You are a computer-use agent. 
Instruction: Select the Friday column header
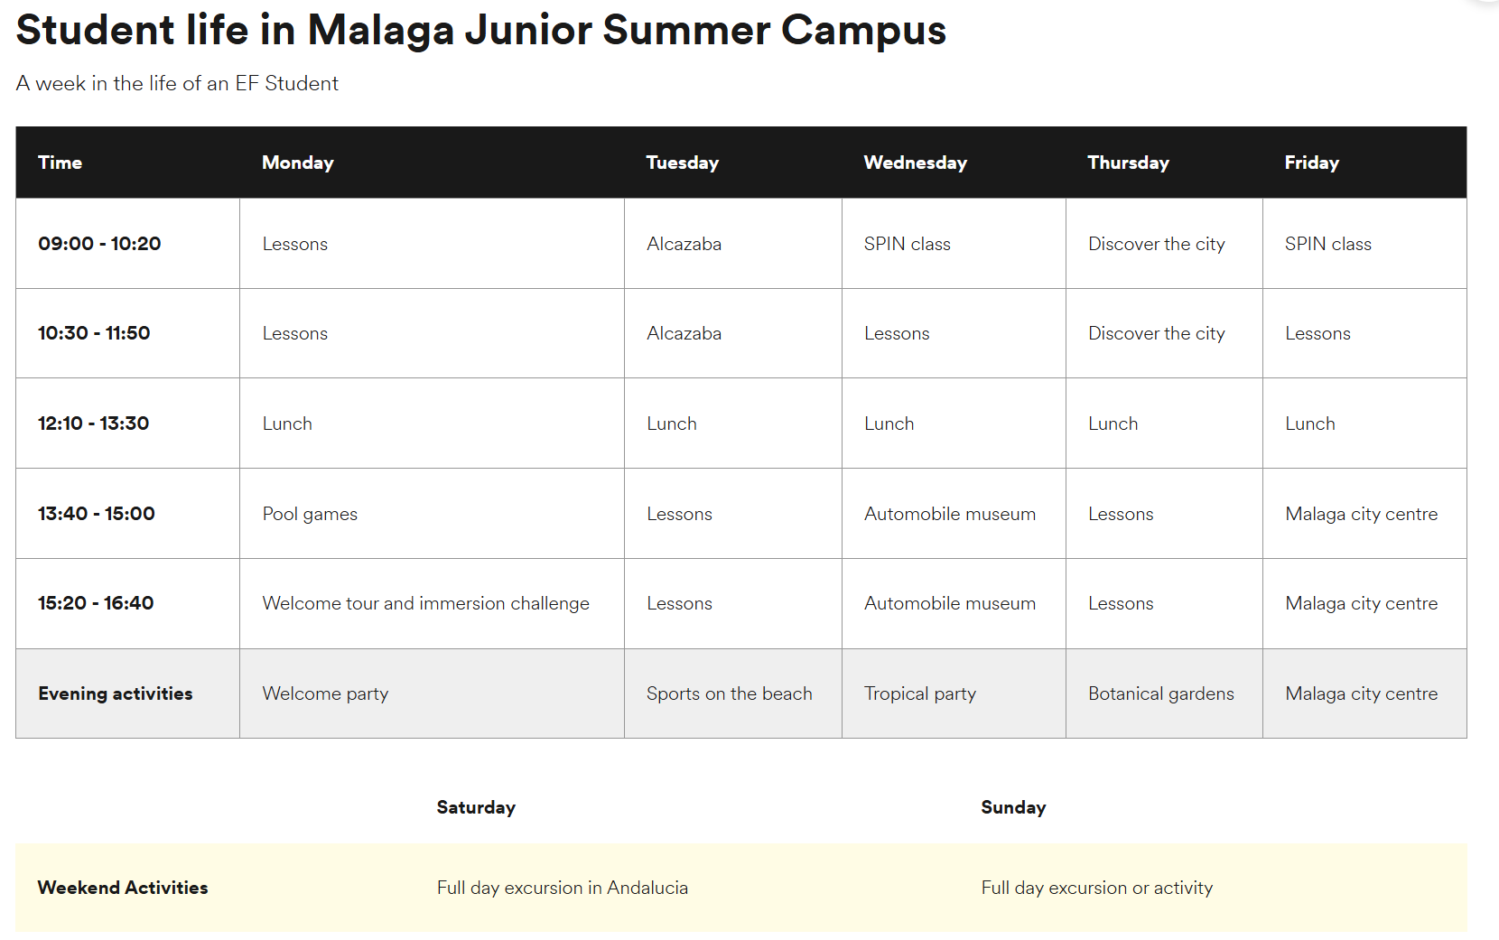[1311, 163]
